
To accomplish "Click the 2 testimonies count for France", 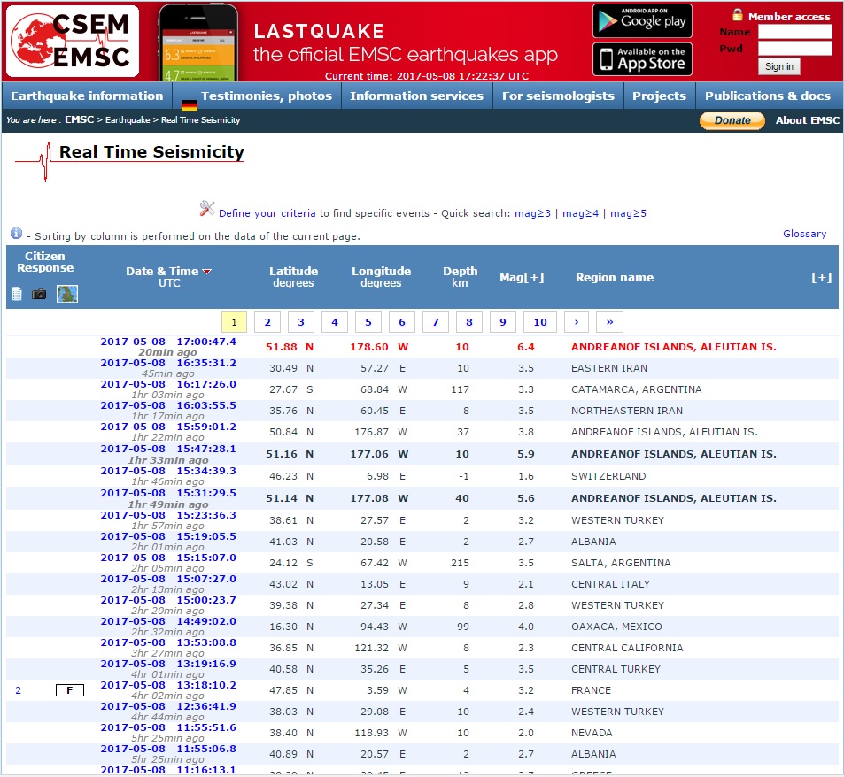I will (19, 690).
